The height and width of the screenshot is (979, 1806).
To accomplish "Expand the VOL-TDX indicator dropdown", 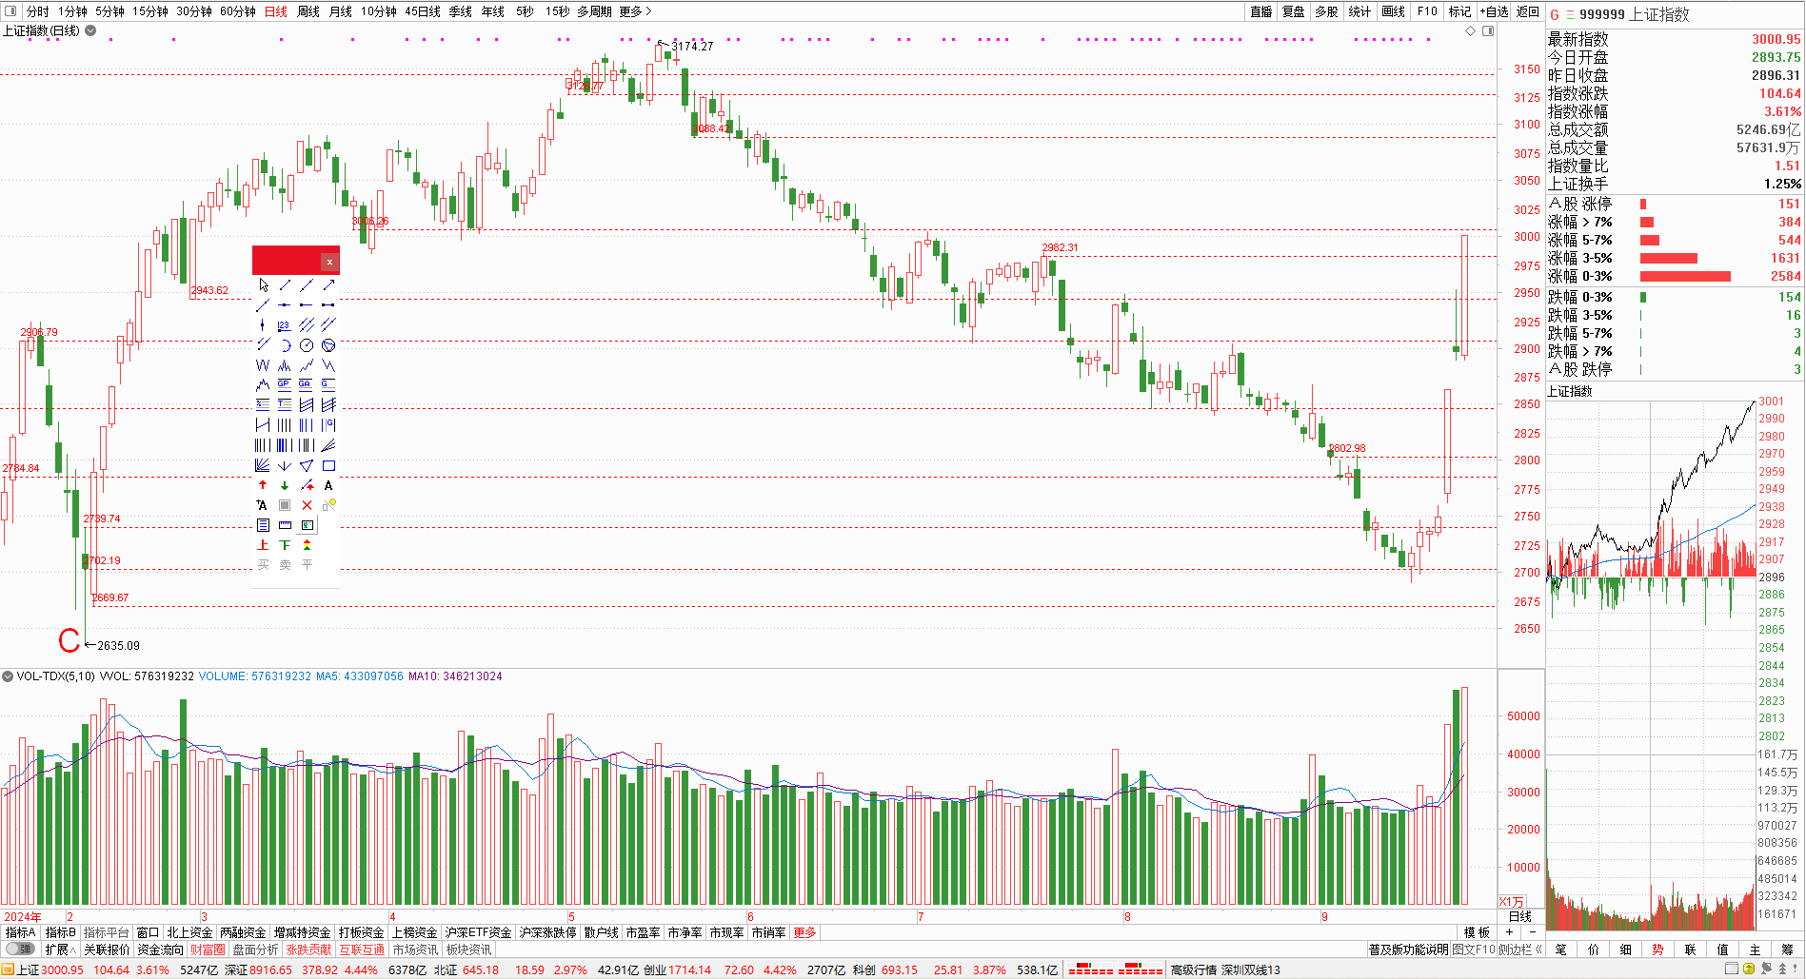I will click(8, 676).
